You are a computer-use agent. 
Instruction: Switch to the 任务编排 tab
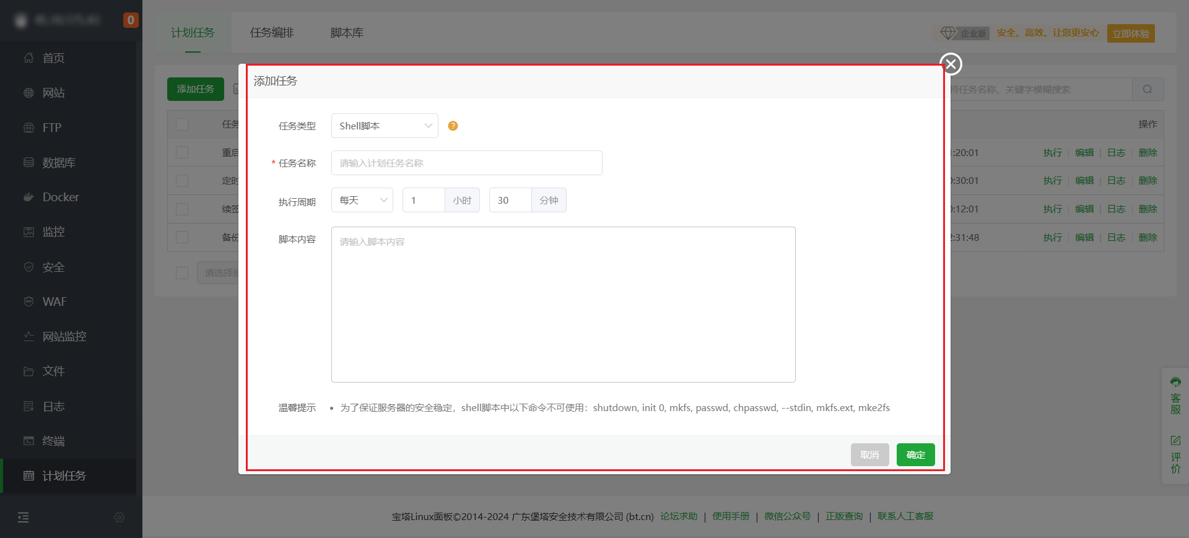272,33
